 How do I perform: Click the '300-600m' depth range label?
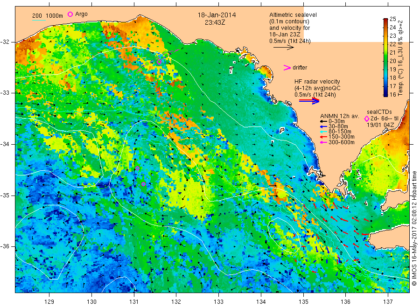[342, 142]
